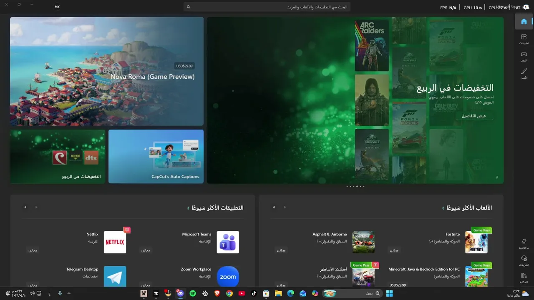Expand the most popular games heading (الألعاب الأكثر شيوعًا)
The height and width of the screenshot is (300, 534).
[467, 207]
